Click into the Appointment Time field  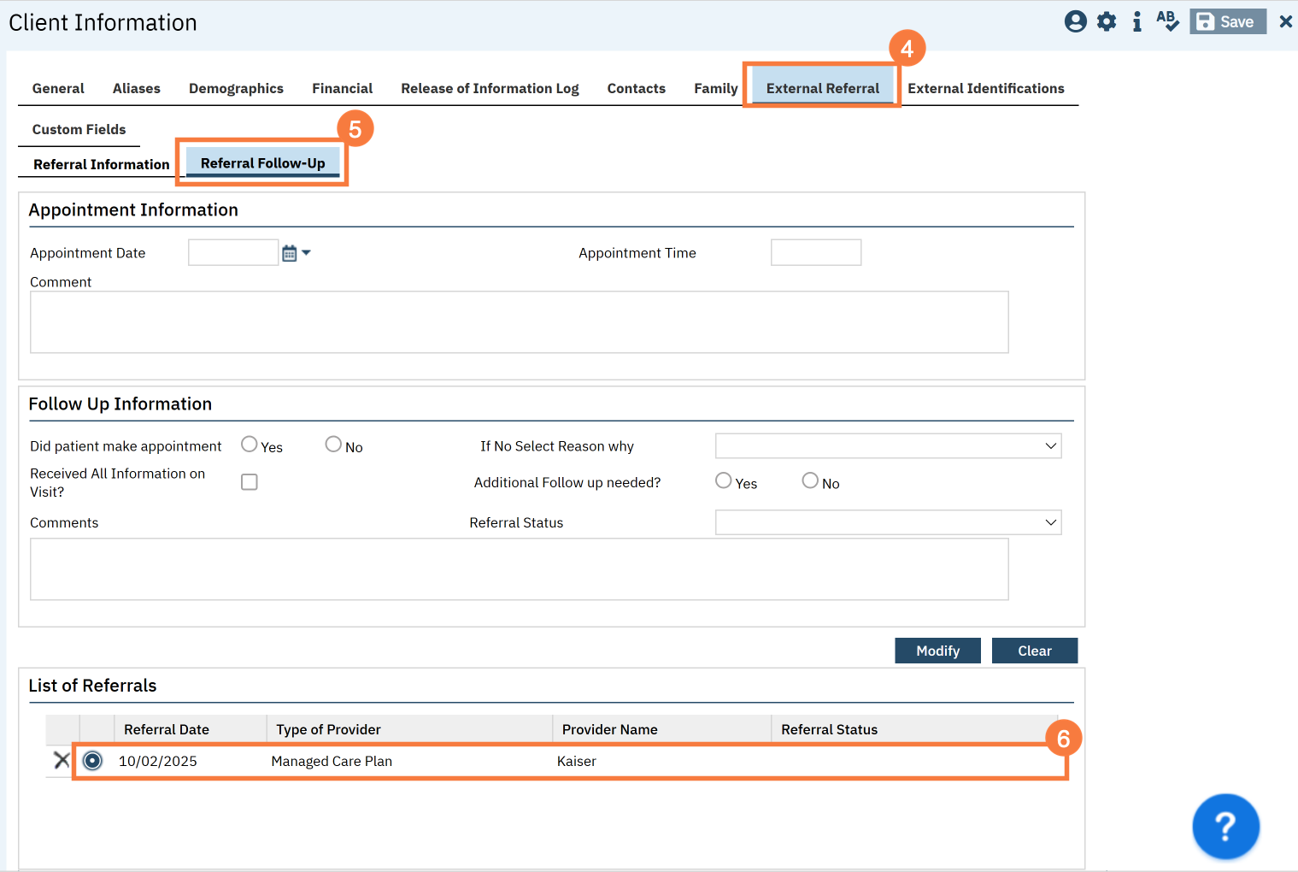click(x=815, y=253)
